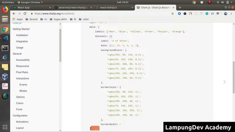This screenshot has width=235, height=132.
Task: Open Google Chrome app menu
Action: [x=30, y=2]
